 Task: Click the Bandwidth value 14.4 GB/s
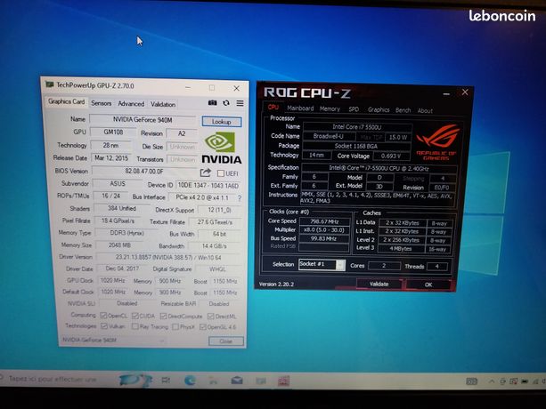(215, 246)
